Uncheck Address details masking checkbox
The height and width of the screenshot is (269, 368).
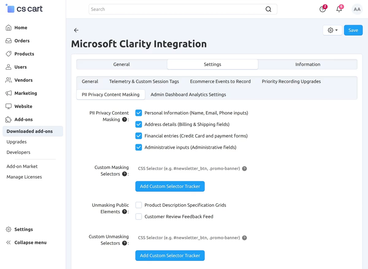pos(139,124)
